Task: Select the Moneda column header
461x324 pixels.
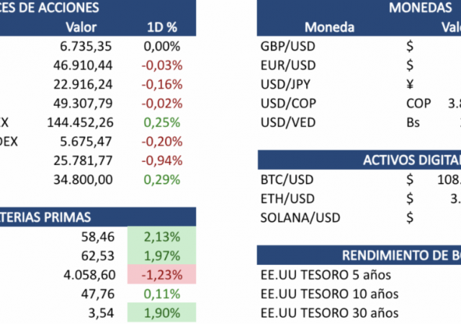Action: click(329, 27)
